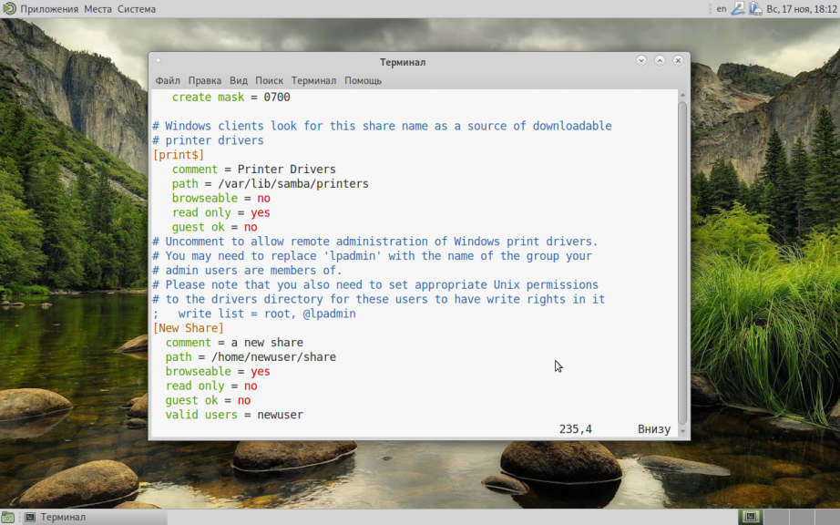Open the Файл menu in the terminal
840x525 pixels.
pos(168,80)
